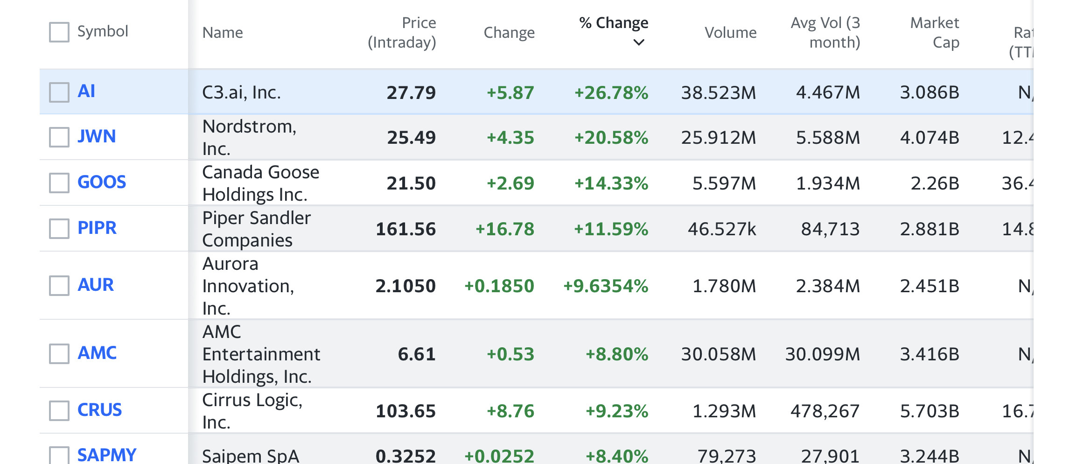Toggle the AMC row checkbox
Image resolution: width=1084 pixels, height=464 pixels.
[59, 354]
